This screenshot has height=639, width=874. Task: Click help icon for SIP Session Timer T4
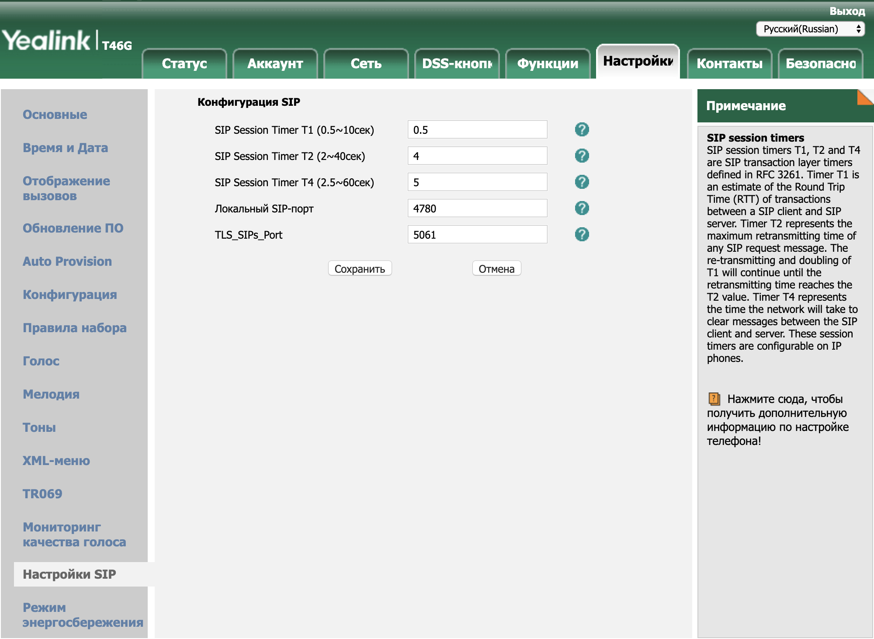tap(582, 182)
